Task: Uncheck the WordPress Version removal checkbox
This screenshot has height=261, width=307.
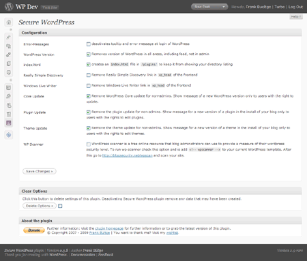Action: tap(89, 55)
